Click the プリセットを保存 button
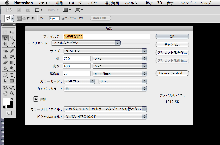Screen dimensions: 220x145 pyautogui.click(x=172, y=53)
